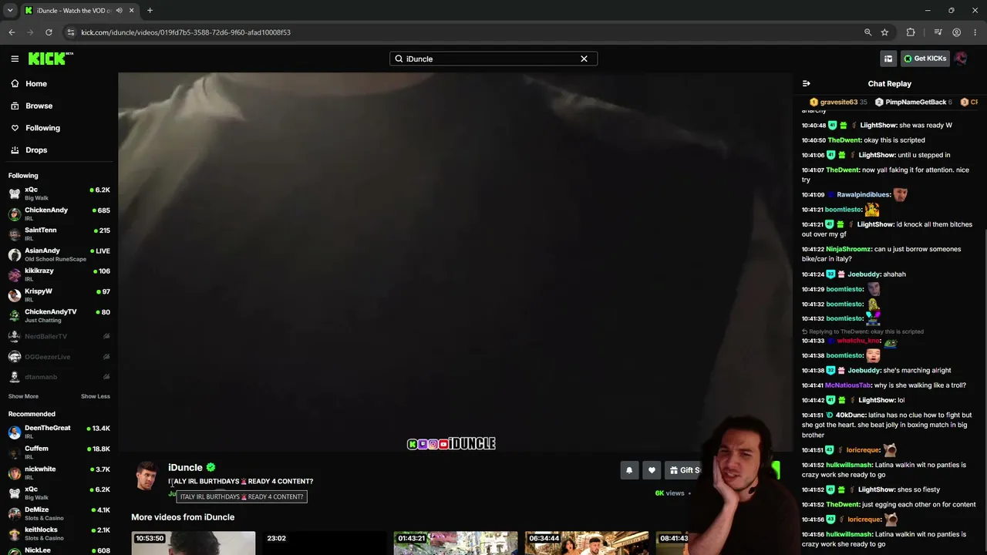This screenshot has height=555, width=987.
Task: Open the user avatar menu in header
Action: [961, 59]
